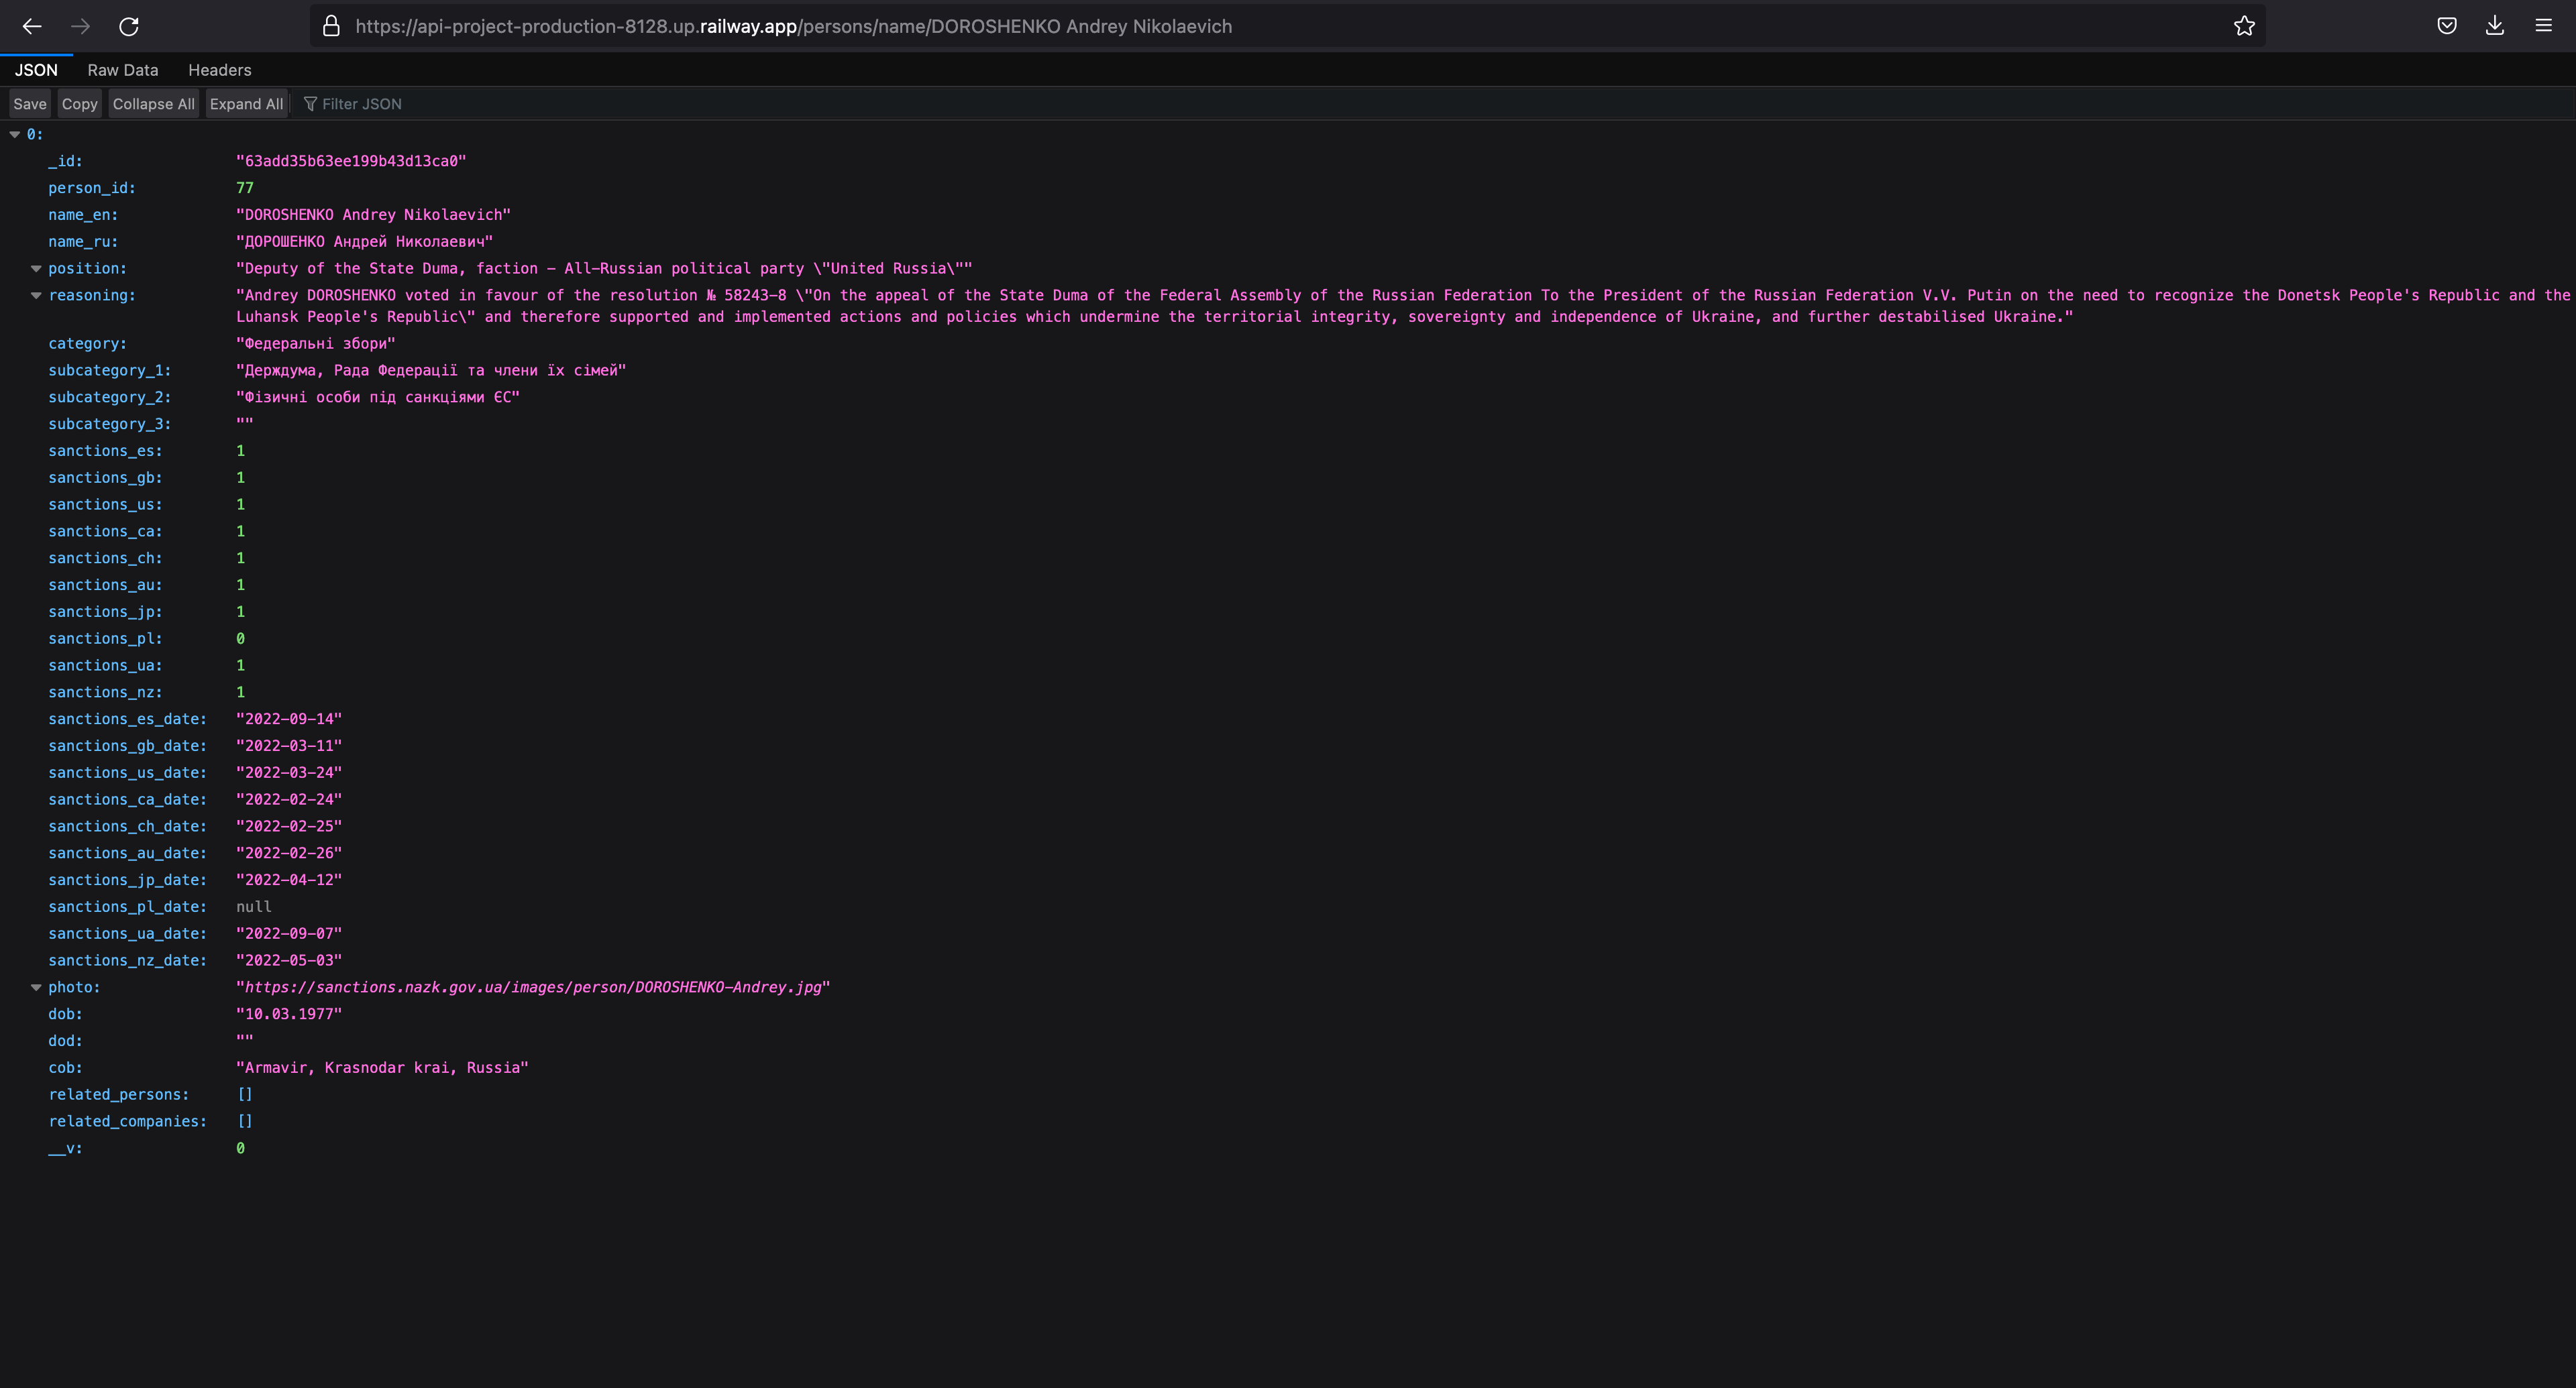Collapse the position field twisty
Viewport: 2576px width, 1388px height.
tap(36, 269)
